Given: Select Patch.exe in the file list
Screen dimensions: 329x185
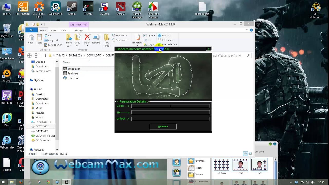Looking at the screenshot, I should (71, 73).
